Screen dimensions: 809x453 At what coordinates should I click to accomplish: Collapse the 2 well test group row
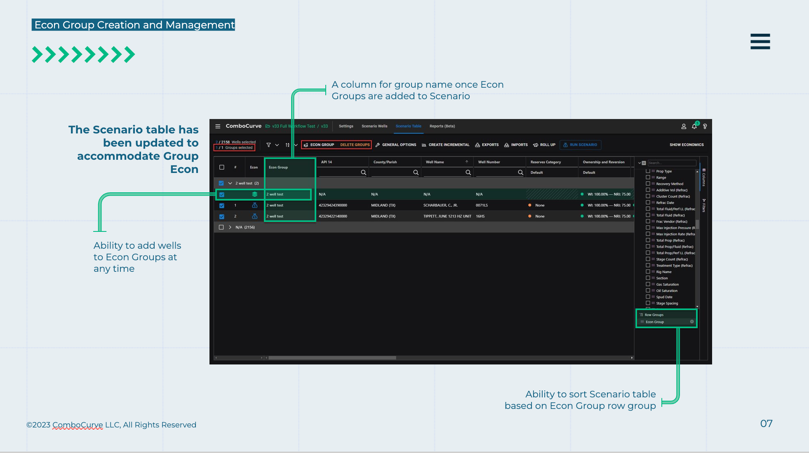click(x=230, y=183)
